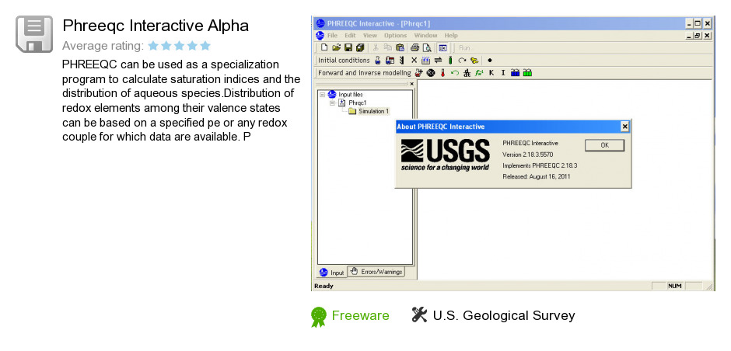Switch to the Input tab

(x=332, y=273)
